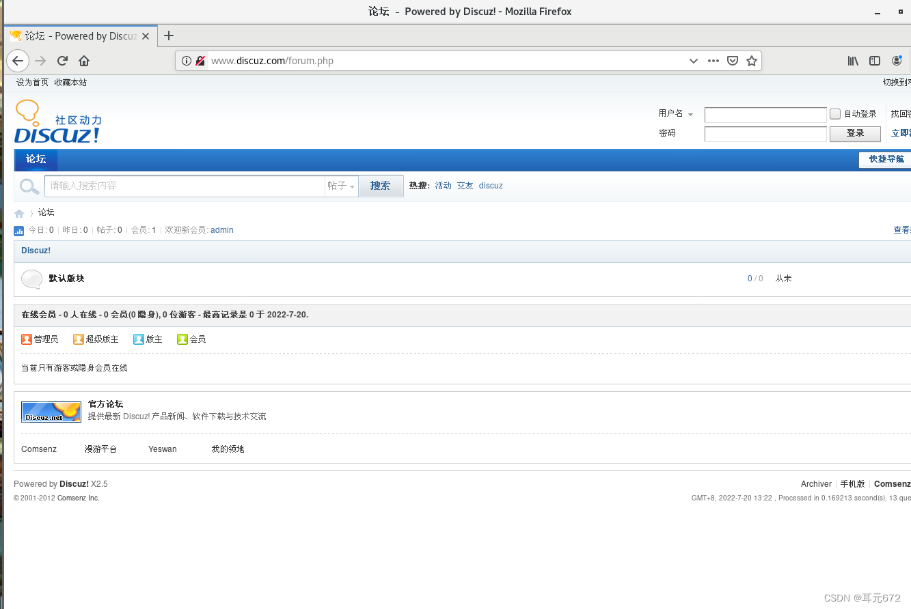Open hot search link 交友
The height and width of the screenshot is (609, 911).
[x=465, y=186]
